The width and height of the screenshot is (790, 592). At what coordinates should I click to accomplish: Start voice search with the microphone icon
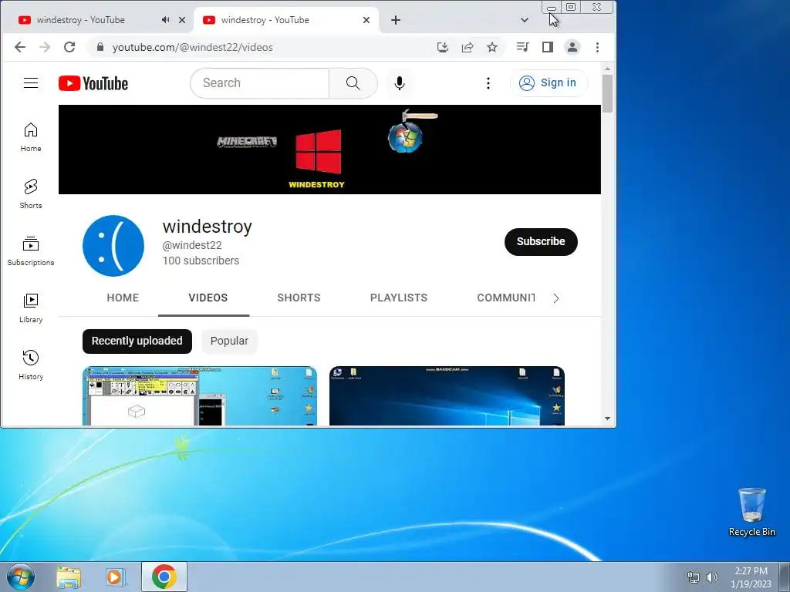click(x=400, y=83)
